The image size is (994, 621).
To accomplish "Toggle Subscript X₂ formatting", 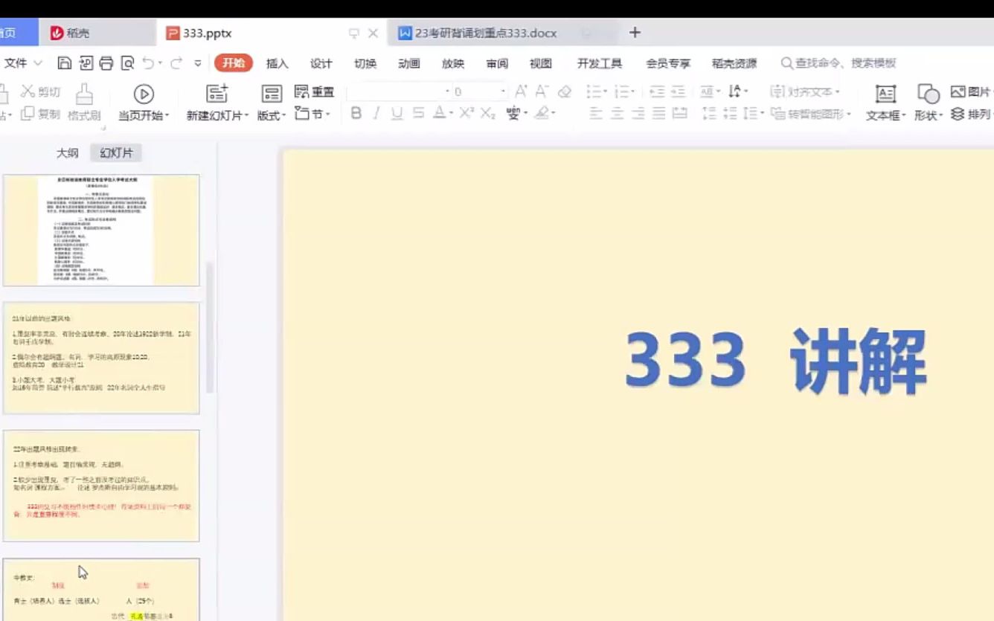I will point(488,113).
